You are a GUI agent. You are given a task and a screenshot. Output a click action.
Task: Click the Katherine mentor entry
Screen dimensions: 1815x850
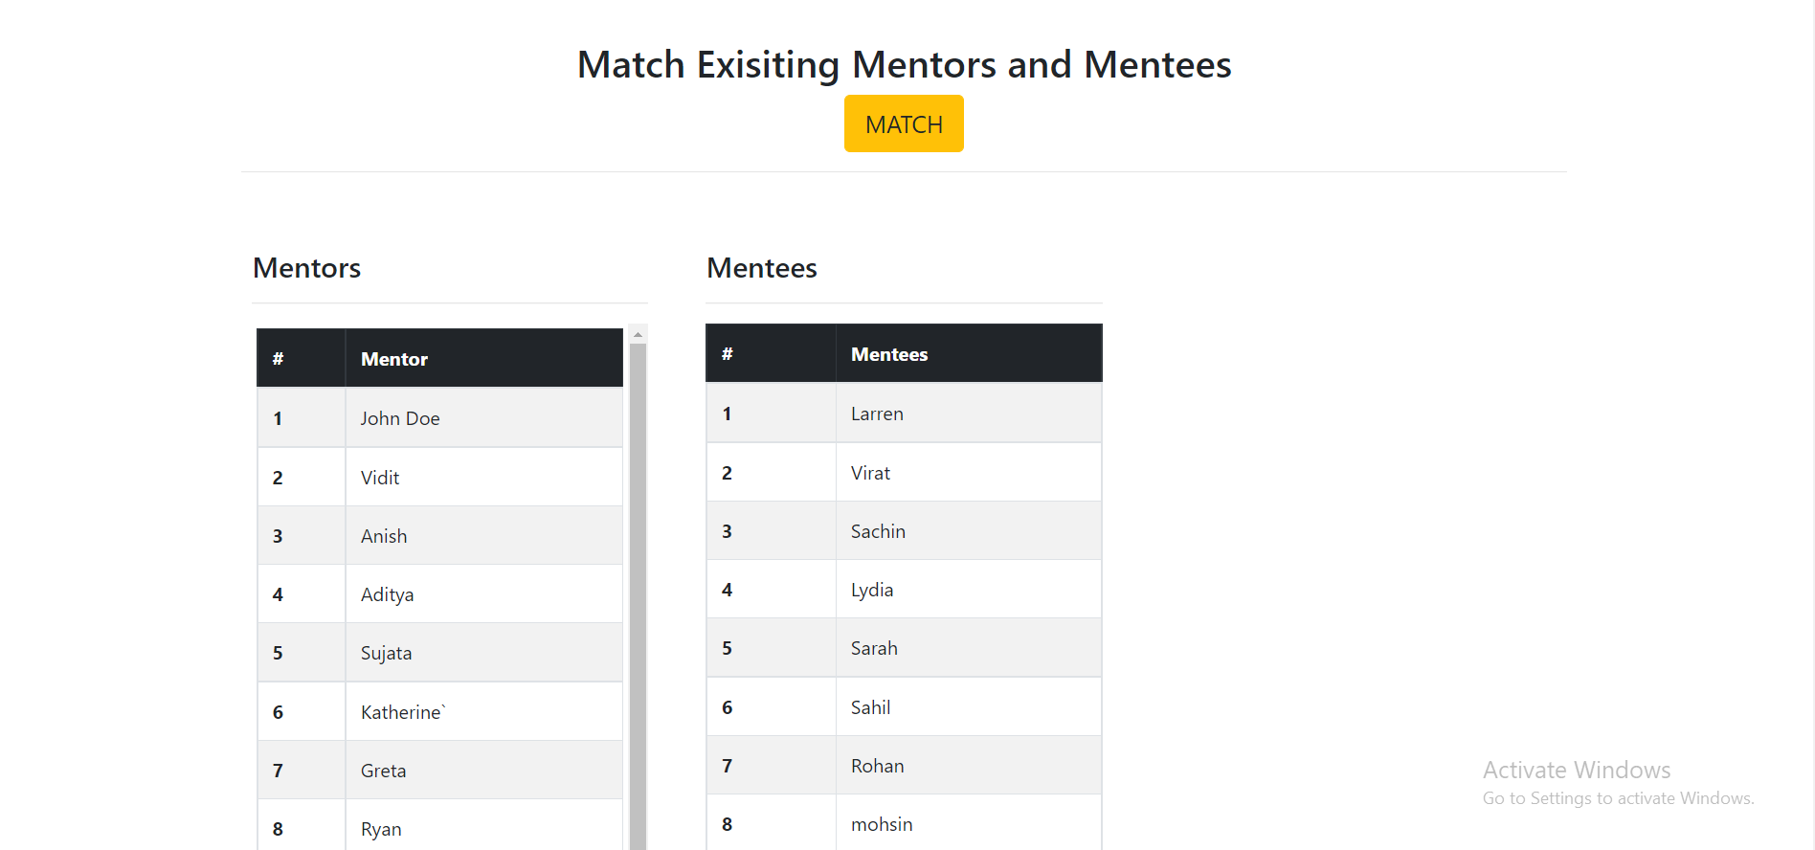tap(403, 712)
